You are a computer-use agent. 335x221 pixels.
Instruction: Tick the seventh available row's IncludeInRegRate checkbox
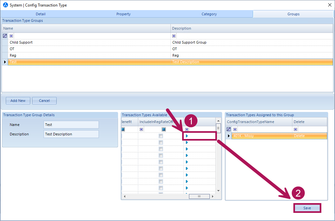pyautogui.click(x=161, y=175)
